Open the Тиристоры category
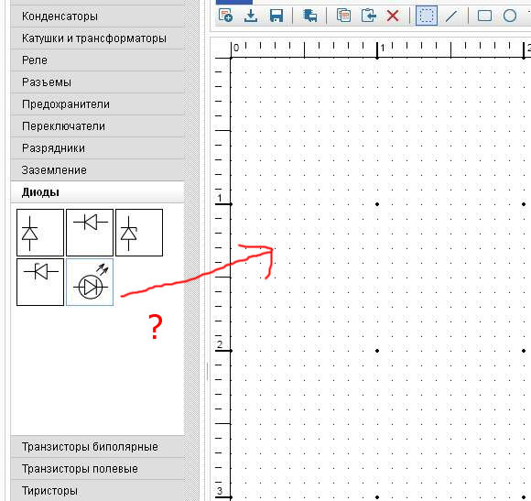 [x=97, y=491]
